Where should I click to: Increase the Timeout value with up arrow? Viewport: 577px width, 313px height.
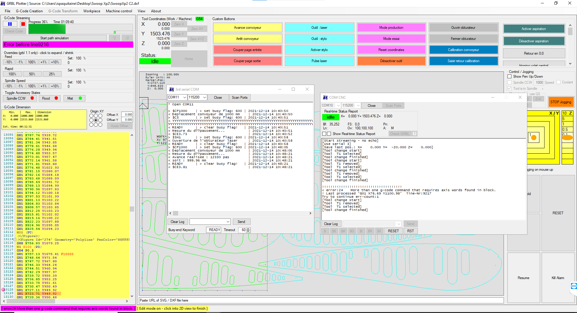tap(248, 229)
